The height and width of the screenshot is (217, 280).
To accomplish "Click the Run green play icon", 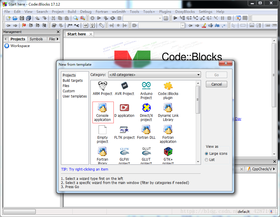I will click(99, 18).
